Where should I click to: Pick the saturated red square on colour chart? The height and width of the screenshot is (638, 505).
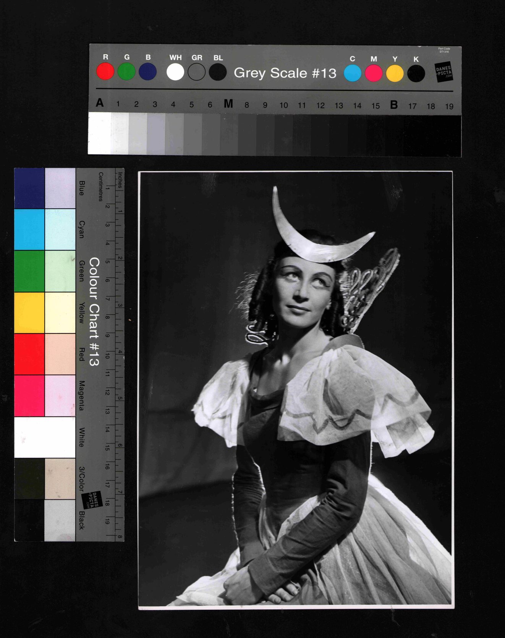(29, 354)
